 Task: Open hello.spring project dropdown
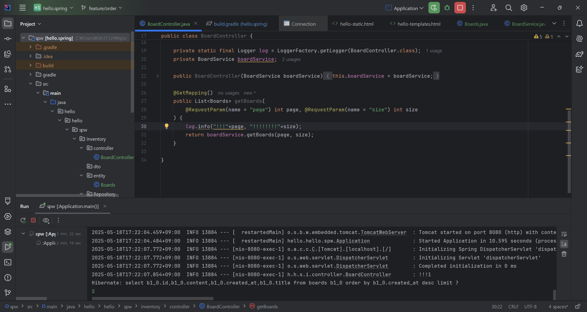54,8
